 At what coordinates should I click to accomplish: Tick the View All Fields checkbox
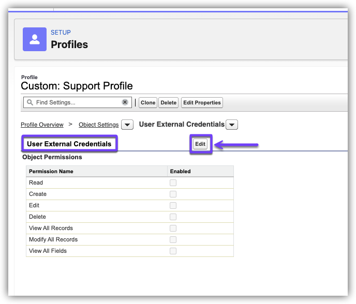click(x=173, y=251)
